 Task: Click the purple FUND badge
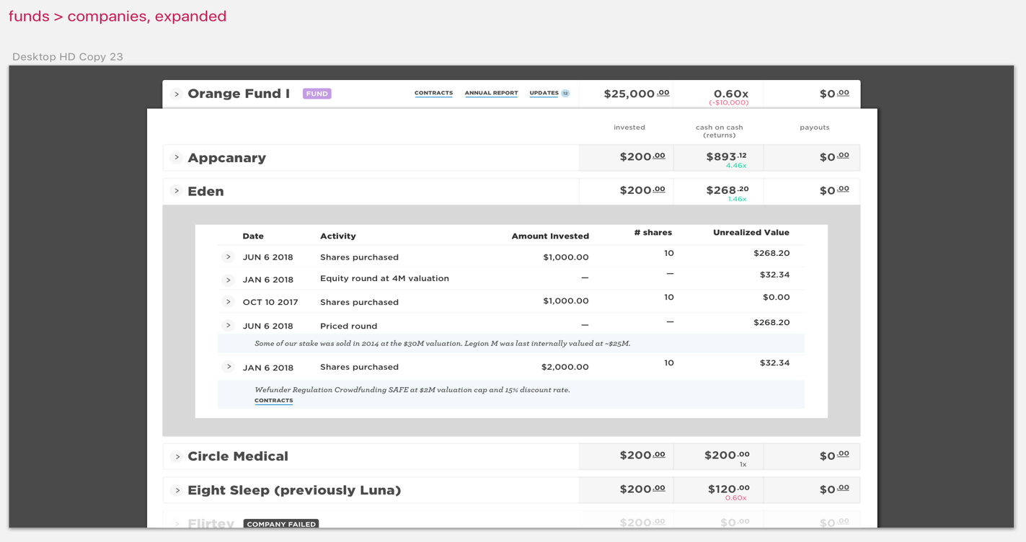click(317, 94)
